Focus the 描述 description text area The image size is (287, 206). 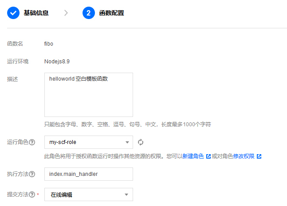coord(89,95)
